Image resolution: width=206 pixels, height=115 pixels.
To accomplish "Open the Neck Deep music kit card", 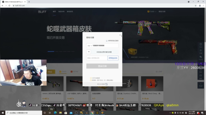I will [x=152, y=89].
